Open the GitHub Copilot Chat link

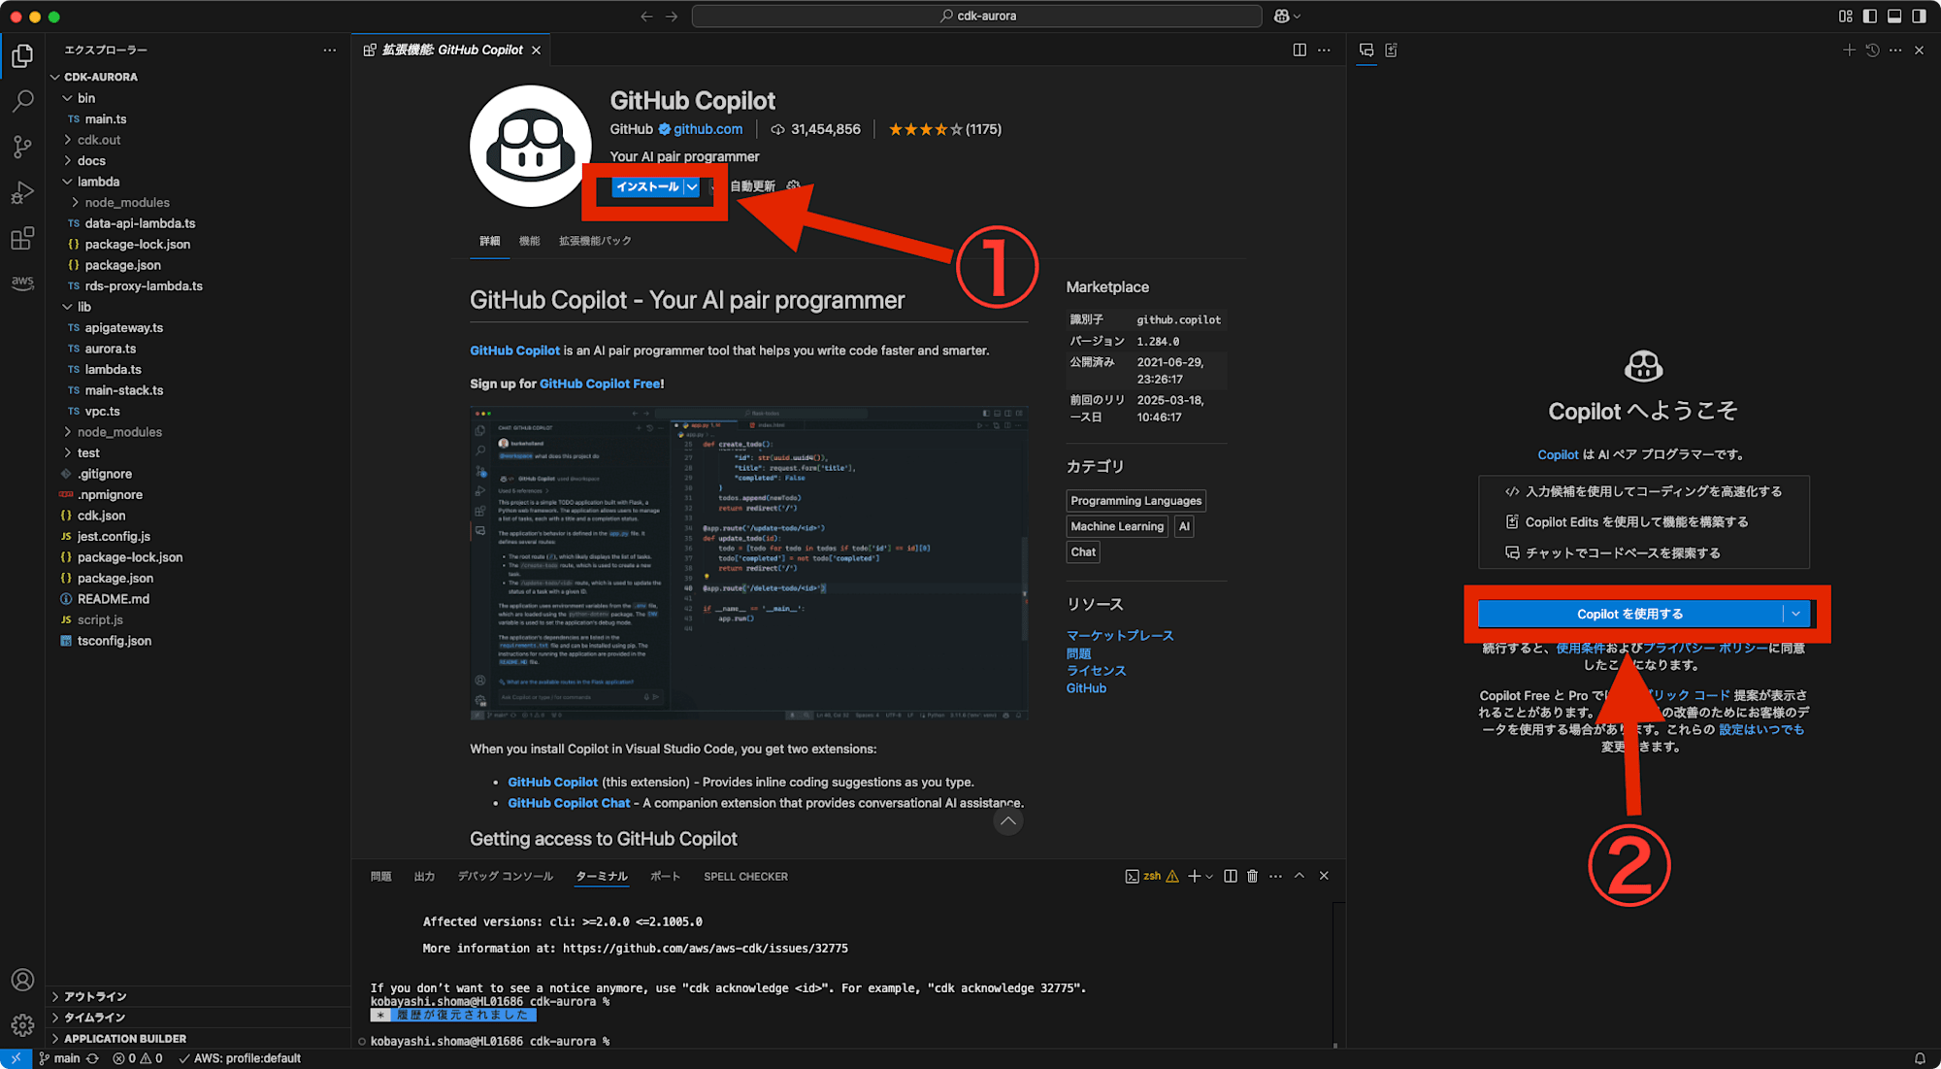coord(569,803)
